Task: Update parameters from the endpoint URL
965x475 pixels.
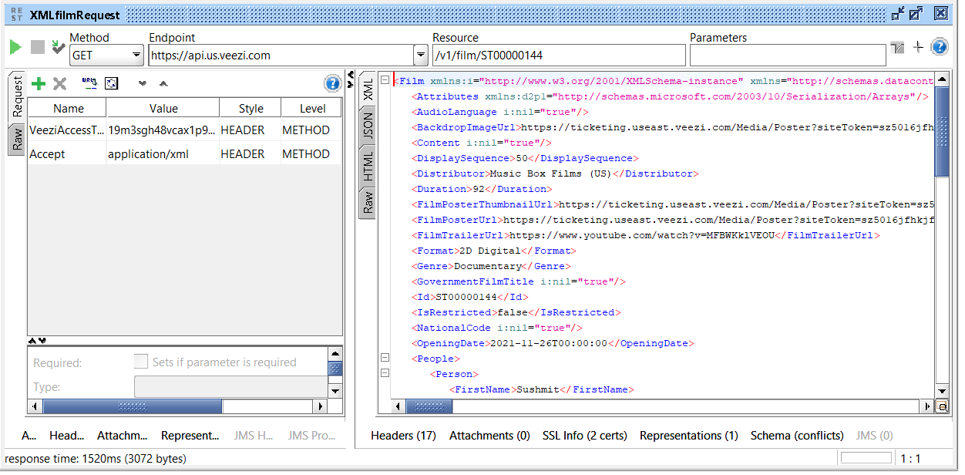Action: click(89, 83)
